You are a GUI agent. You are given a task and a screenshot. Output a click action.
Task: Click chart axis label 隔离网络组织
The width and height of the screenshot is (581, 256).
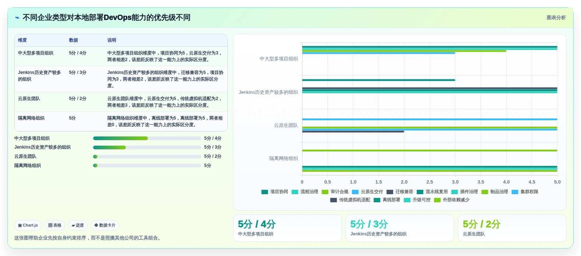click(x=284, y=159)
